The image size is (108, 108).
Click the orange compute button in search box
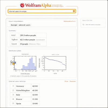click(74, 11)
